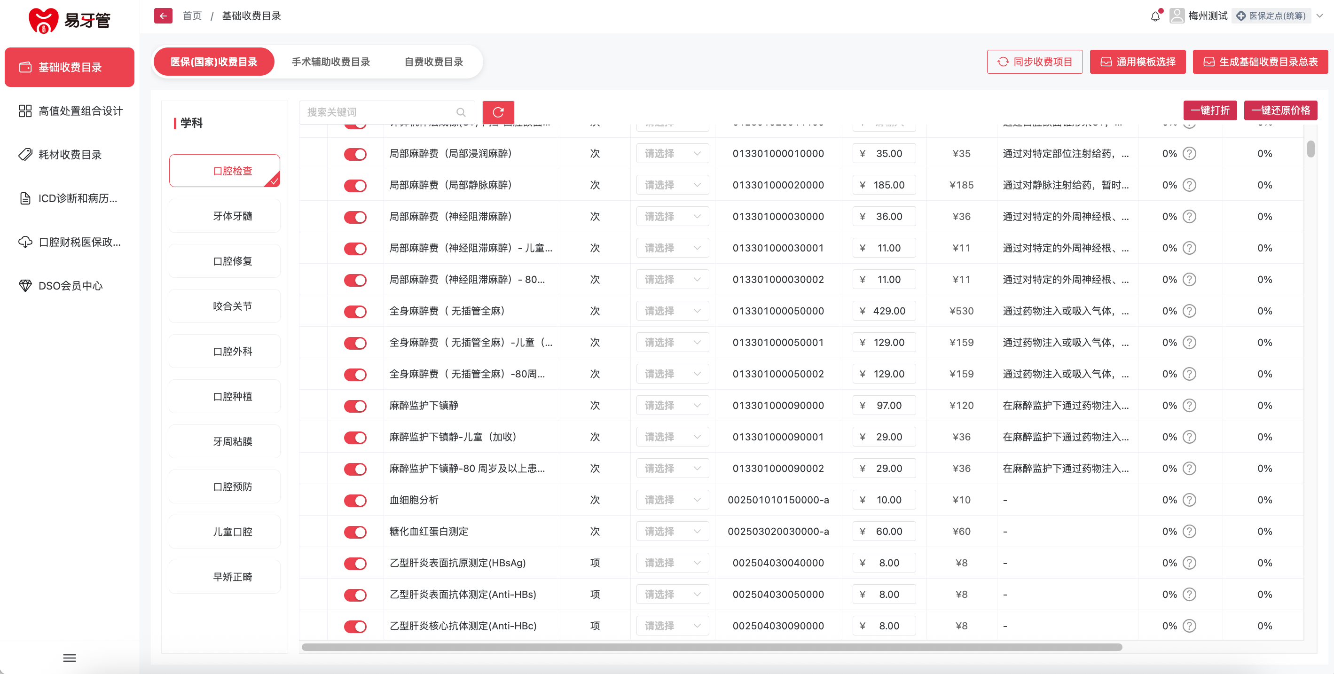The image size is (1334, 674).
Task: Toggle switch for 全身麻醉费（无插管全麻）
Action: point(355,312)
